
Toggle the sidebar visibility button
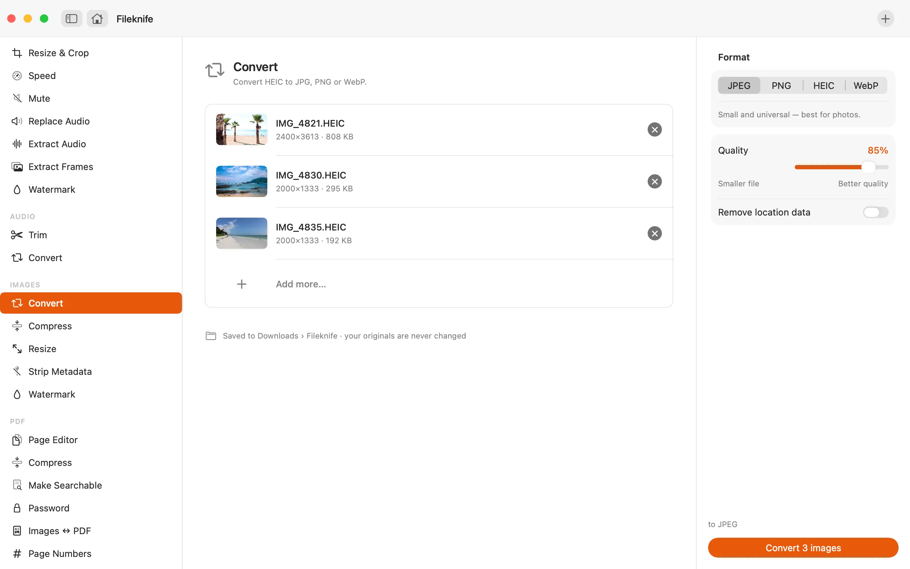coord(71,18)
